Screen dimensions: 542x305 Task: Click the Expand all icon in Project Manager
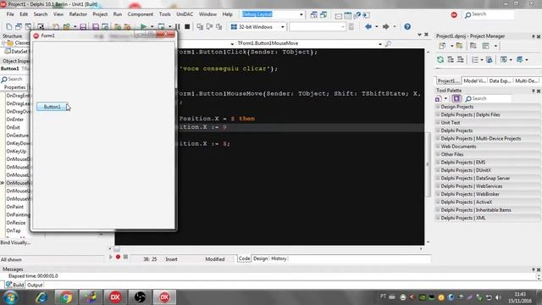(451, 59)
